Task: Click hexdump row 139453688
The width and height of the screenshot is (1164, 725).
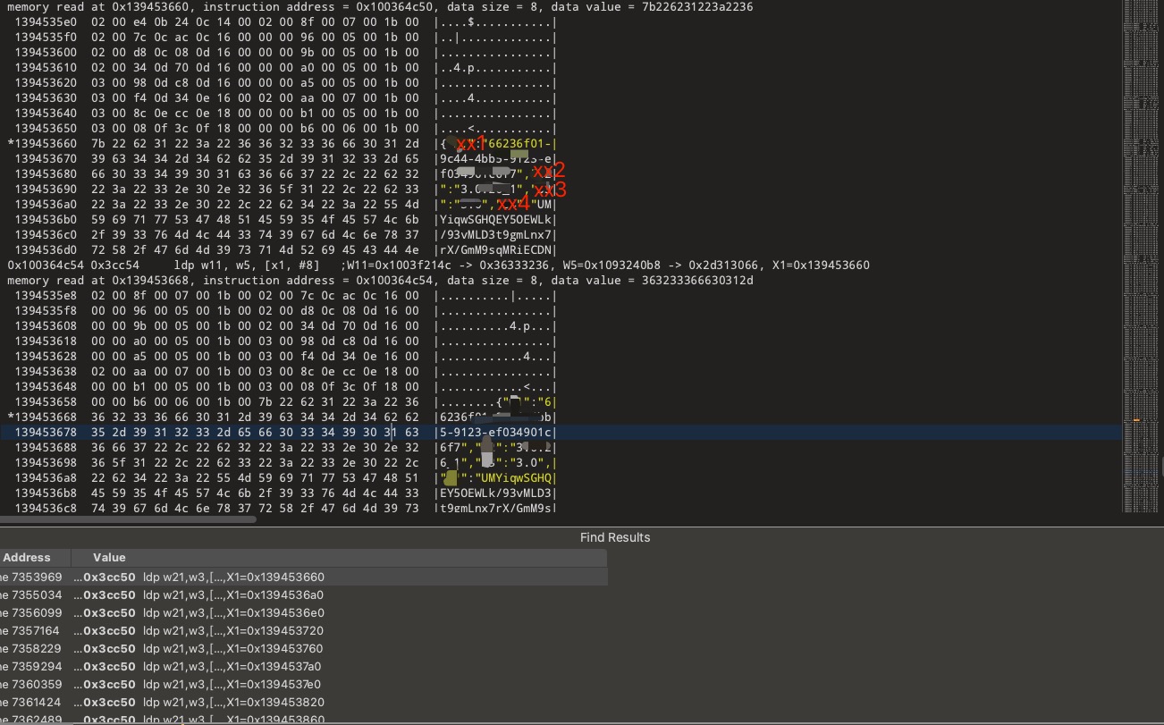Action: (x=285, y=448)
